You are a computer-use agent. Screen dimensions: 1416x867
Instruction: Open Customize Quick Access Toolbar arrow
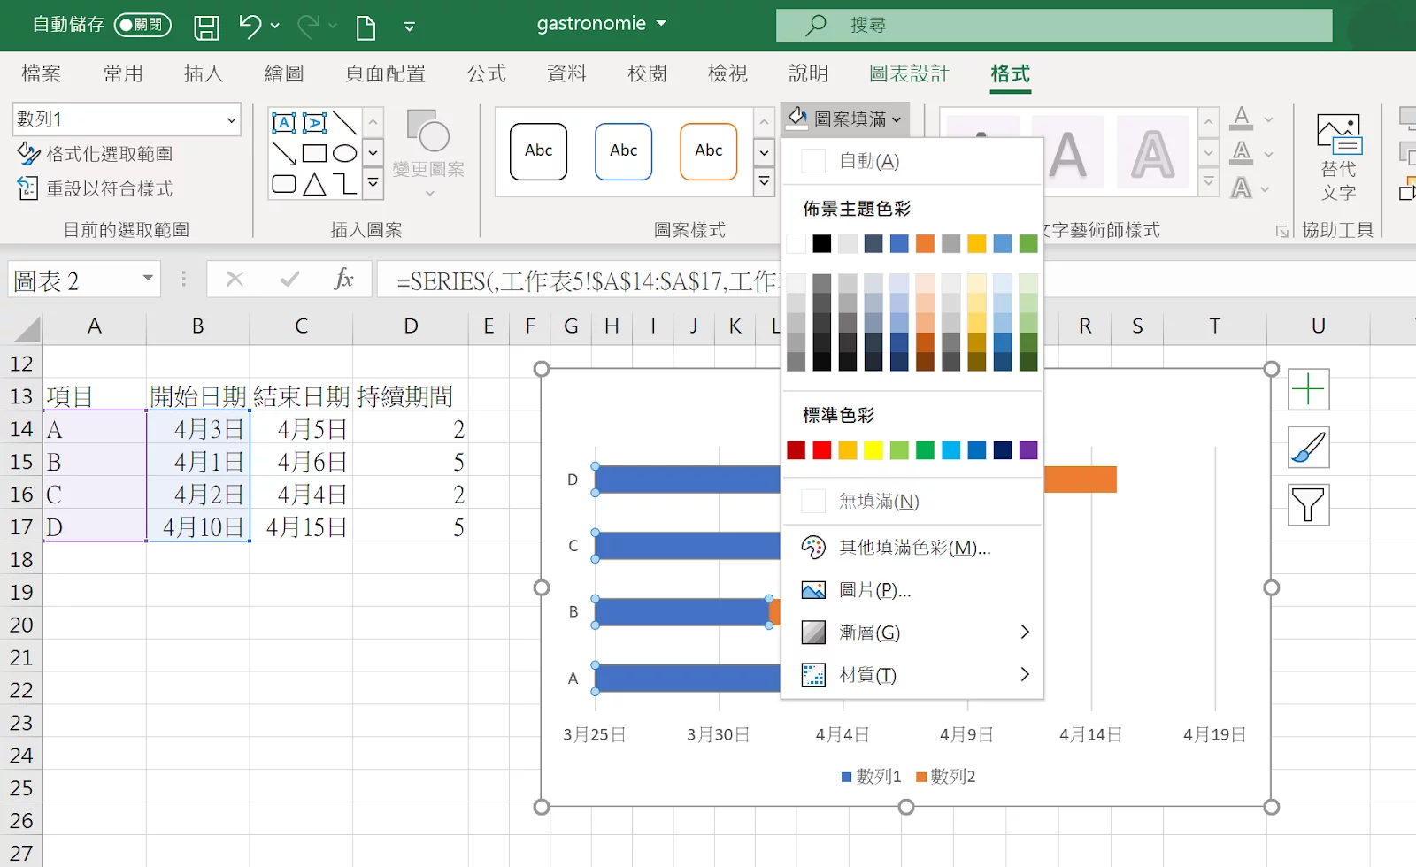point(409,27)
